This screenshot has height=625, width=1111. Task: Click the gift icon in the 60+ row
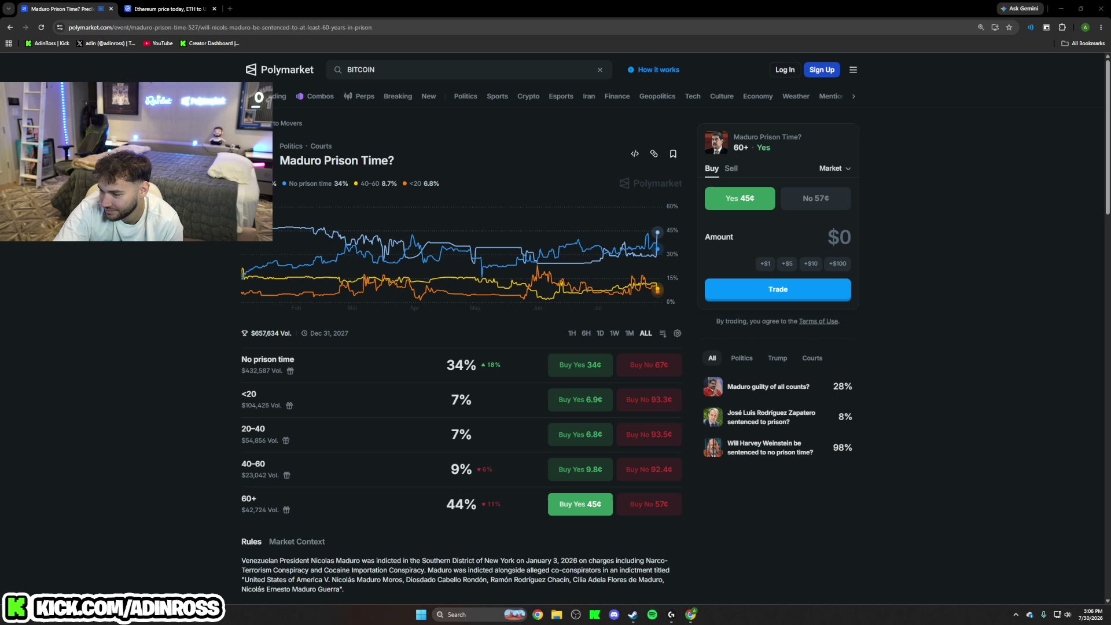pyautogui.click(x=286, y=510)
